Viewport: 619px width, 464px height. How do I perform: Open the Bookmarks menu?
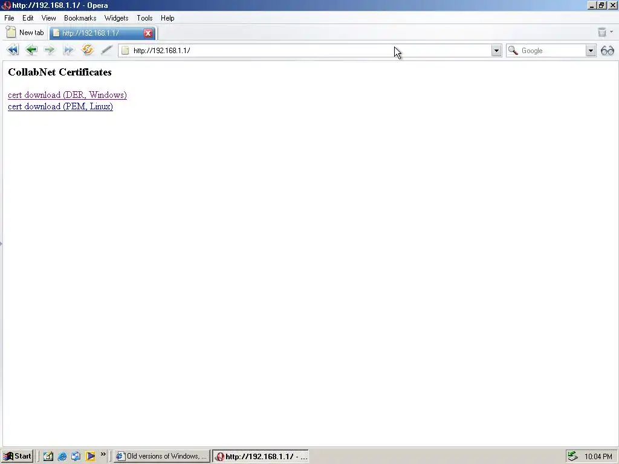(80, 18)
